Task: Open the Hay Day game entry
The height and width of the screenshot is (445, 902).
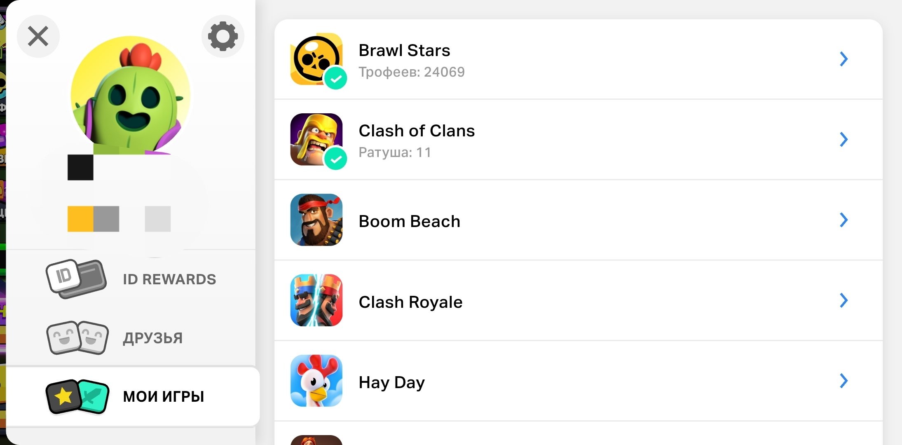Action: (579, 381)
